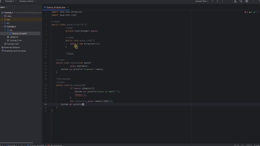
Task: Click the caret position indicator in status bar
Action: (x=236, y=145)
